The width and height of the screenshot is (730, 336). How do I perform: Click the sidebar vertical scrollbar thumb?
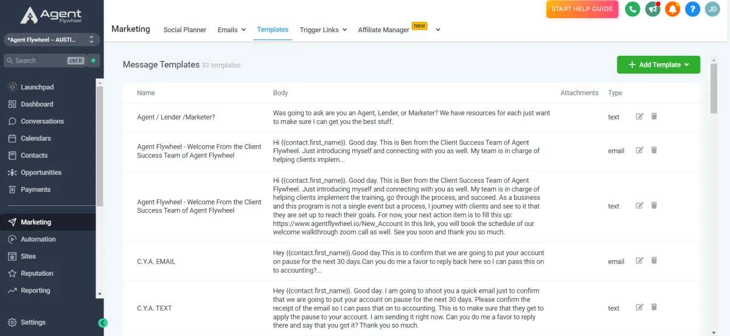point(100,146)
